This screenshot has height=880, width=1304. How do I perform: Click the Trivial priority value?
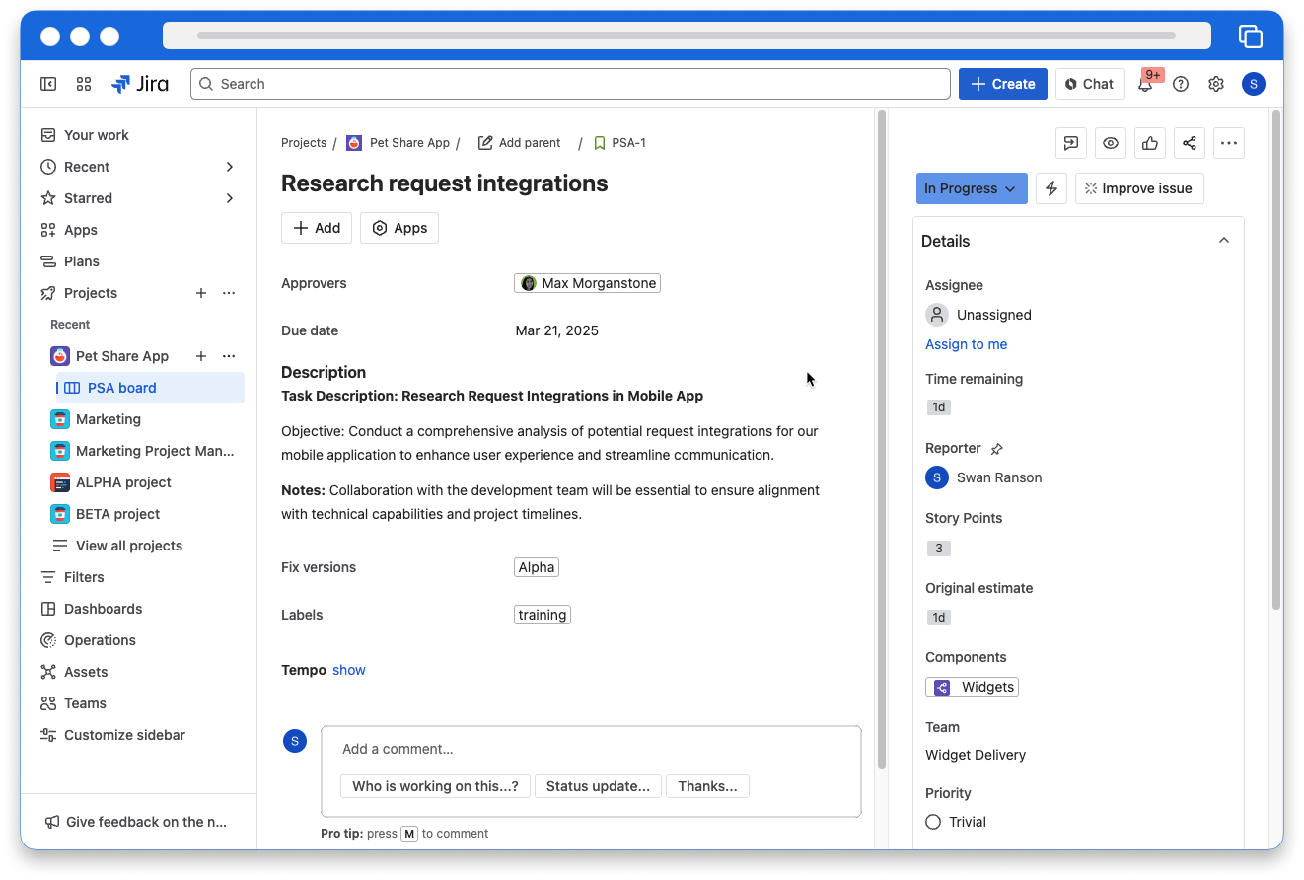tap(956, 822)
